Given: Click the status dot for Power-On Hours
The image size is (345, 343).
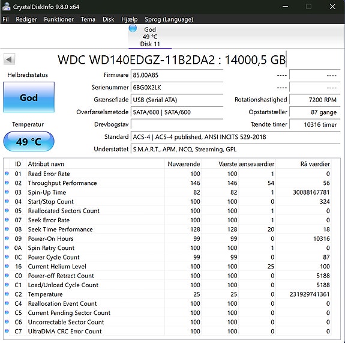Looking at the screenshot, I should coord(7,238).
